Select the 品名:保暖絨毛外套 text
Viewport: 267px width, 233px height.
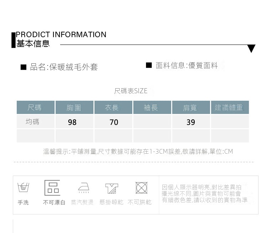pos(64,67)
